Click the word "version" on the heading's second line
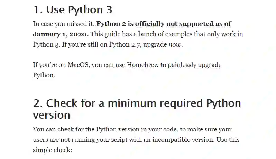 point(52,115)
